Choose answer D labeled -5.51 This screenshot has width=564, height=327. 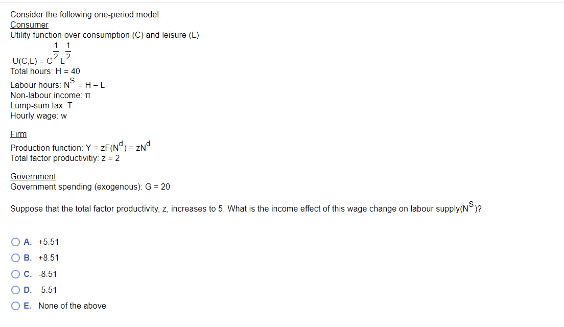tap(46, 290)
